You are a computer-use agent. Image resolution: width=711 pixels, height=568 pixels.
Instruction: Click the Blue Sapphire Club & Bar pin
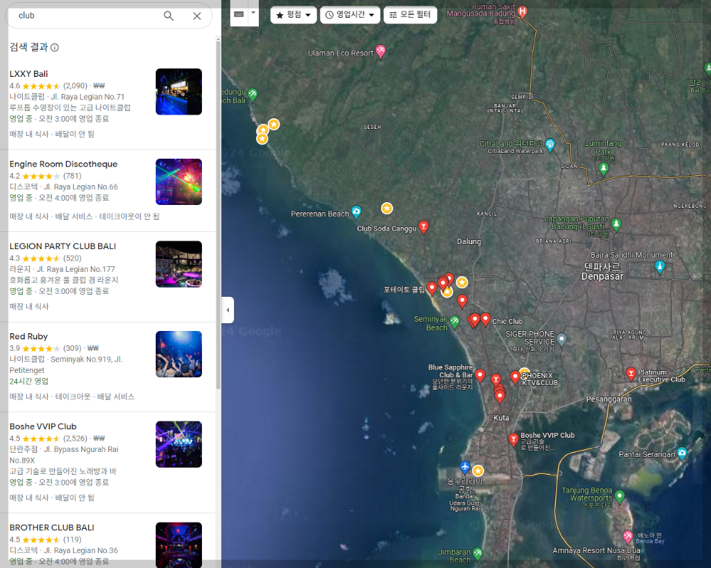point(480,375)
